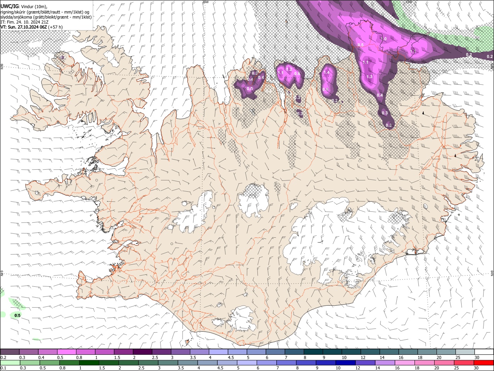The image size is (494, 371).
Task: Select the lilac 14 rain-scale swatch
Action: pyautogui.click(x=385, y=362)
